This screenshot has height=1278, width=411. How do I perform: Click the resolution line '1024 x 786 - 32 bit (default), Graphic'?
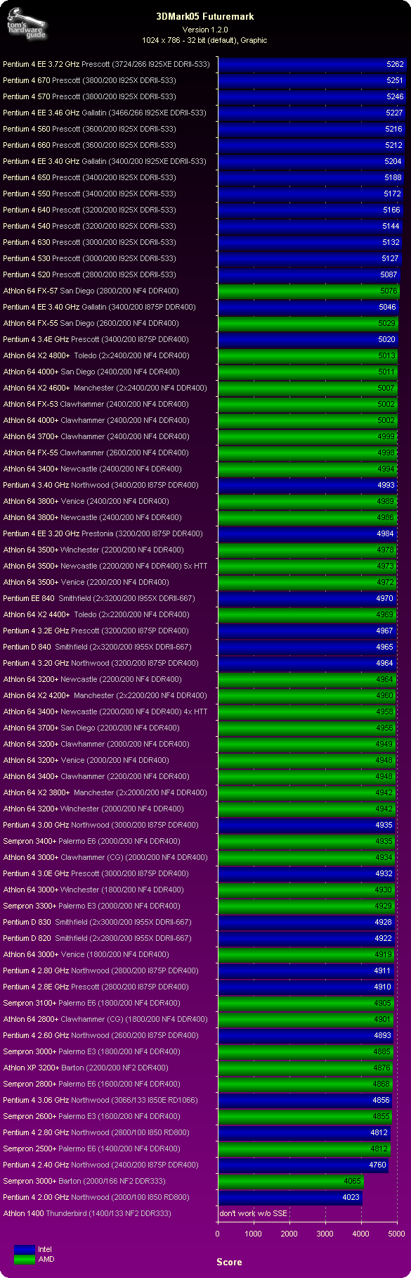point(204,40)
